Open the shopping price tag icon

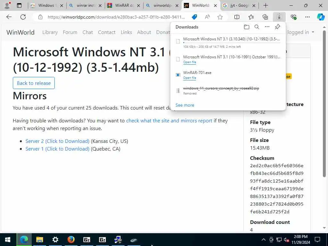[x=194, y=17]
